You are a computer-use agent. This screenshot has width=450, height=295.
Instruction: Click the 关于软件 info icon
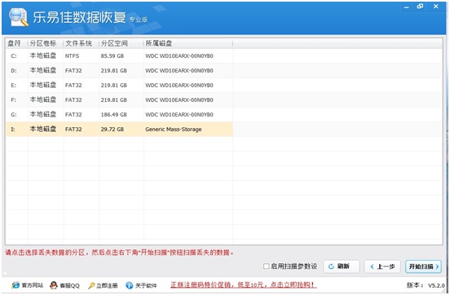pos(130,285)
